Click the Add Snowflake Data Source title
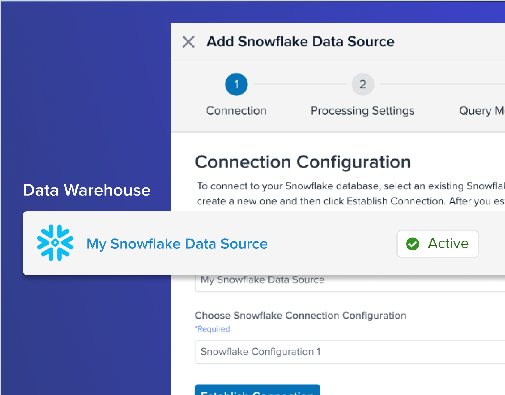Screen dimensions: 505x395 300,42
